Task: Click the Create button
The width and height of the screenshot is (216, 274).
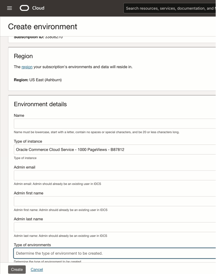Action: click(17, 269)
